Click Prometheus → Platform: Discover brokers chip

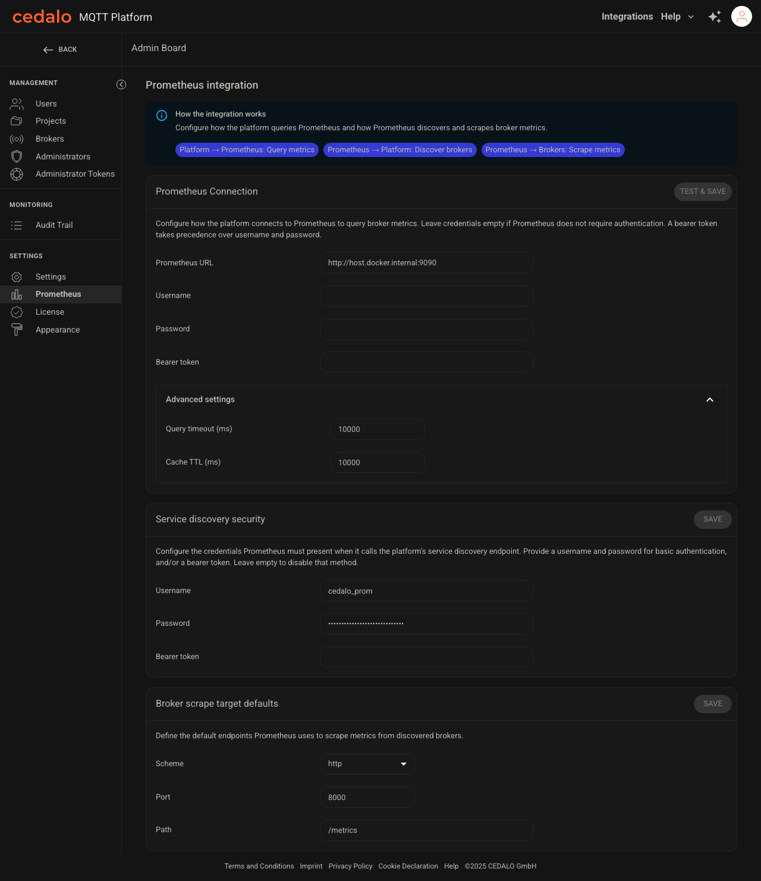(400, 150)
